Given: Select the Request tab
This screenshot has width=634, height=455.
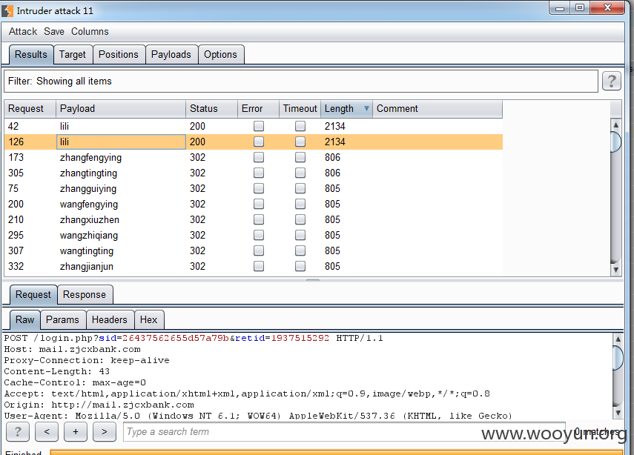Looking at the screenshot, I should click(x=33, y=295).
